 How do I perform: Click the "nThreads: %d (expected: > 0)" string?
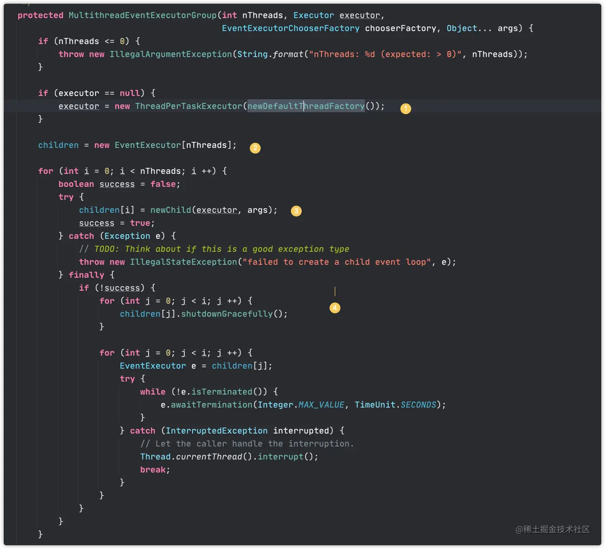pos(385,54)
